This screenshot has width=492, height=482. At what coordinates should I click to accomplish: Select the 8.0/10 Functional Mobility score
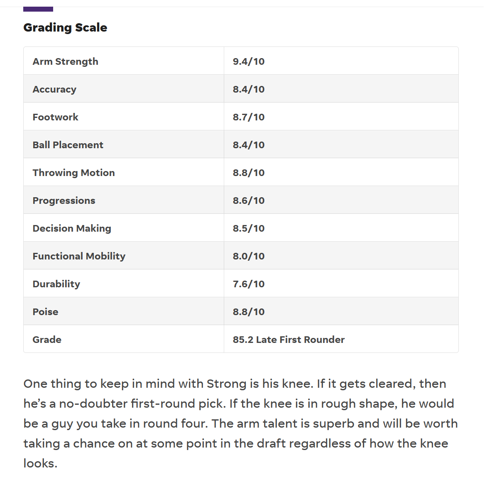tap(248, 256)
